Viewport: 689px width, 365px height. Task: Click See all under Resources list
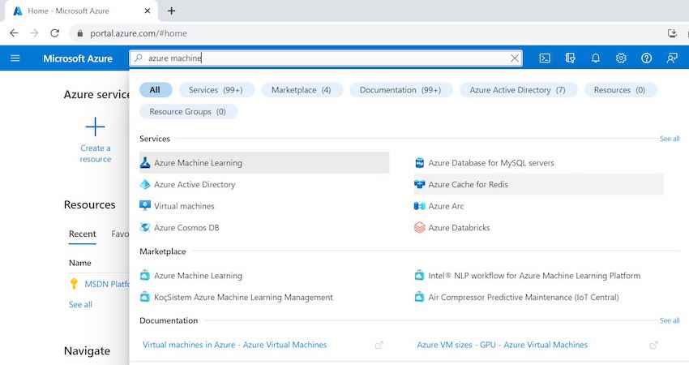click(80, 304)
